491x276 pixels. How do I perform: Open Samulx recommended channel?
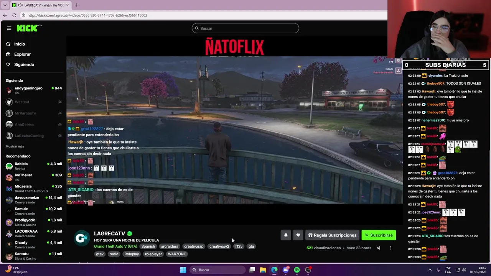pyautogui.click(x=34, y=211)
